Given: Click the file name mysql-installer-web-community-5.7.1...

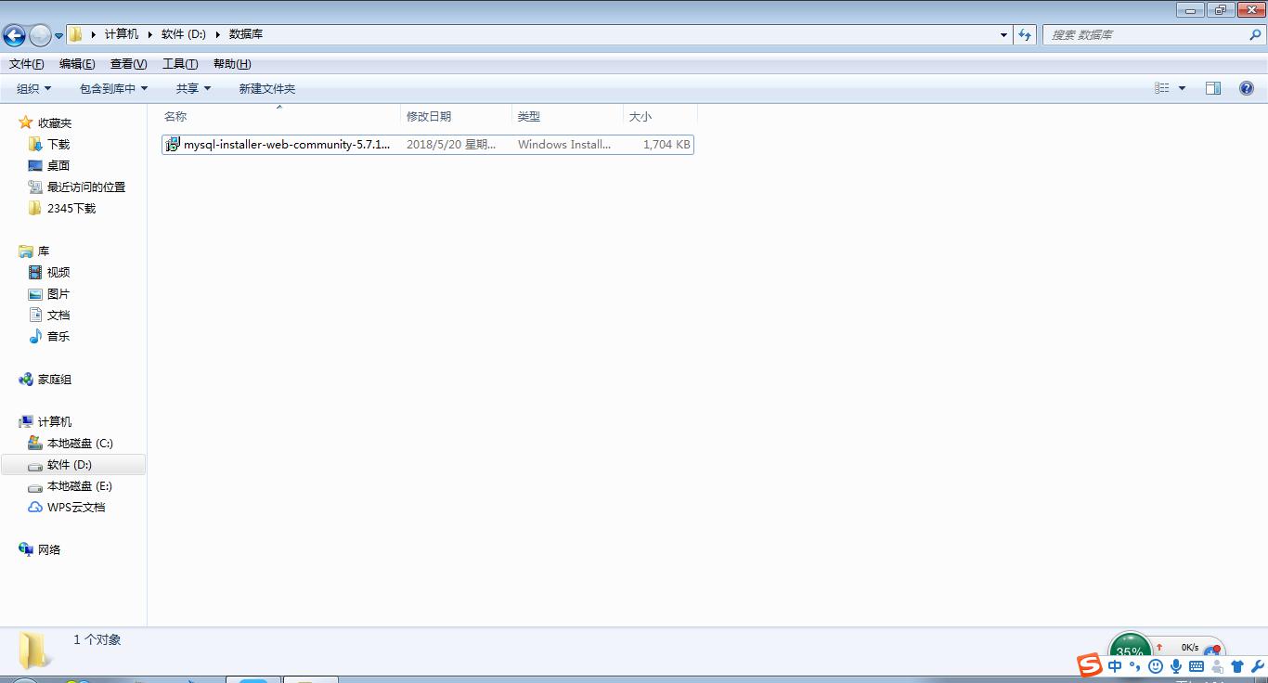Looking at the screenshot, I should [287, 145].
